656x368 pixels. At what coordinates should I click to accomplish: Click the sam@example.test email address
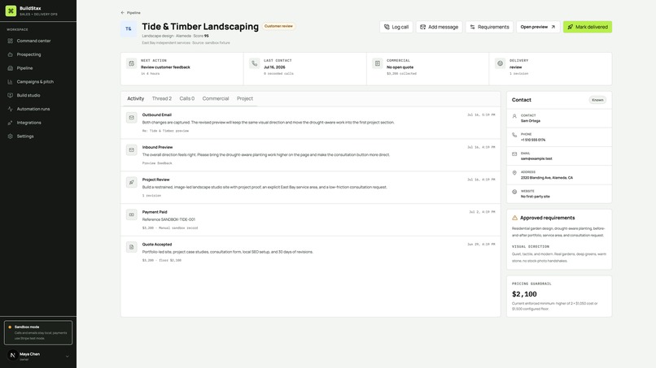[x=536, y=158]
